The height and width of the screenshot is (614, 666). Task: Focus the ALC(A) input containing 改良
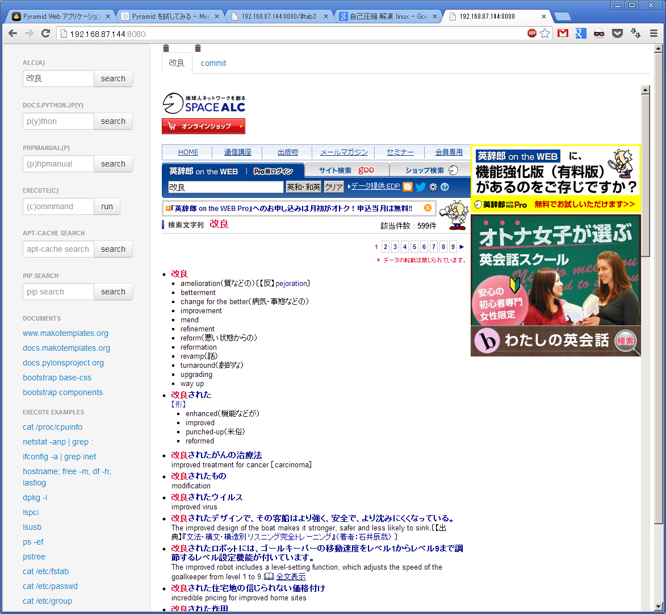[x=58, y=78]
